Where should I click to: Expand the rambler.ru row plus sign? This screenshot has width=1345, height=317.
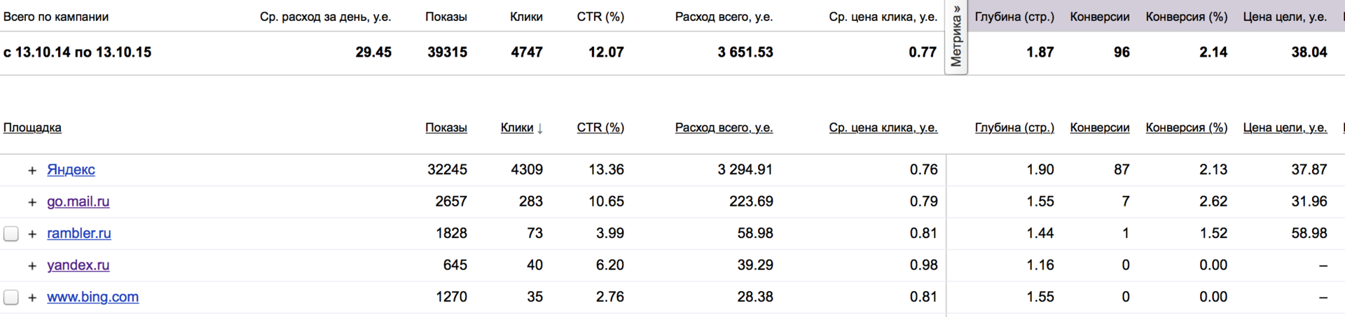pyautogui.click(x=32, y=234)
